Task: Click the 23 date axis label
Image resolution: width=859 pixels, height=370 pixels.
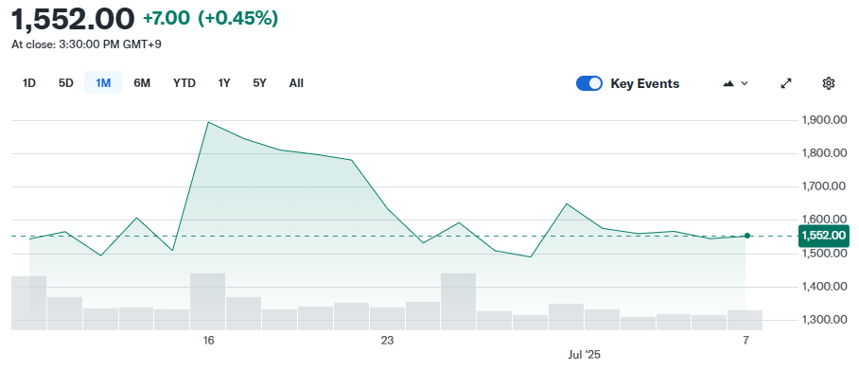Action: click(x=387, y=341)
